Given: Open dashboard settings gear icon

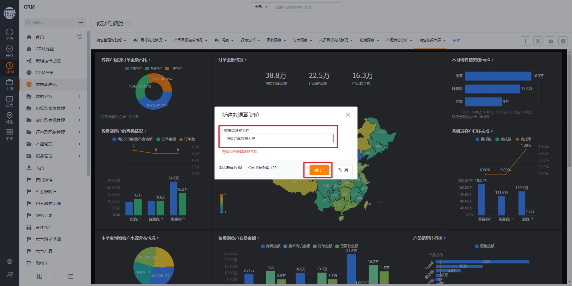Looking at the screenshot, I should click(x=551, y=41).
